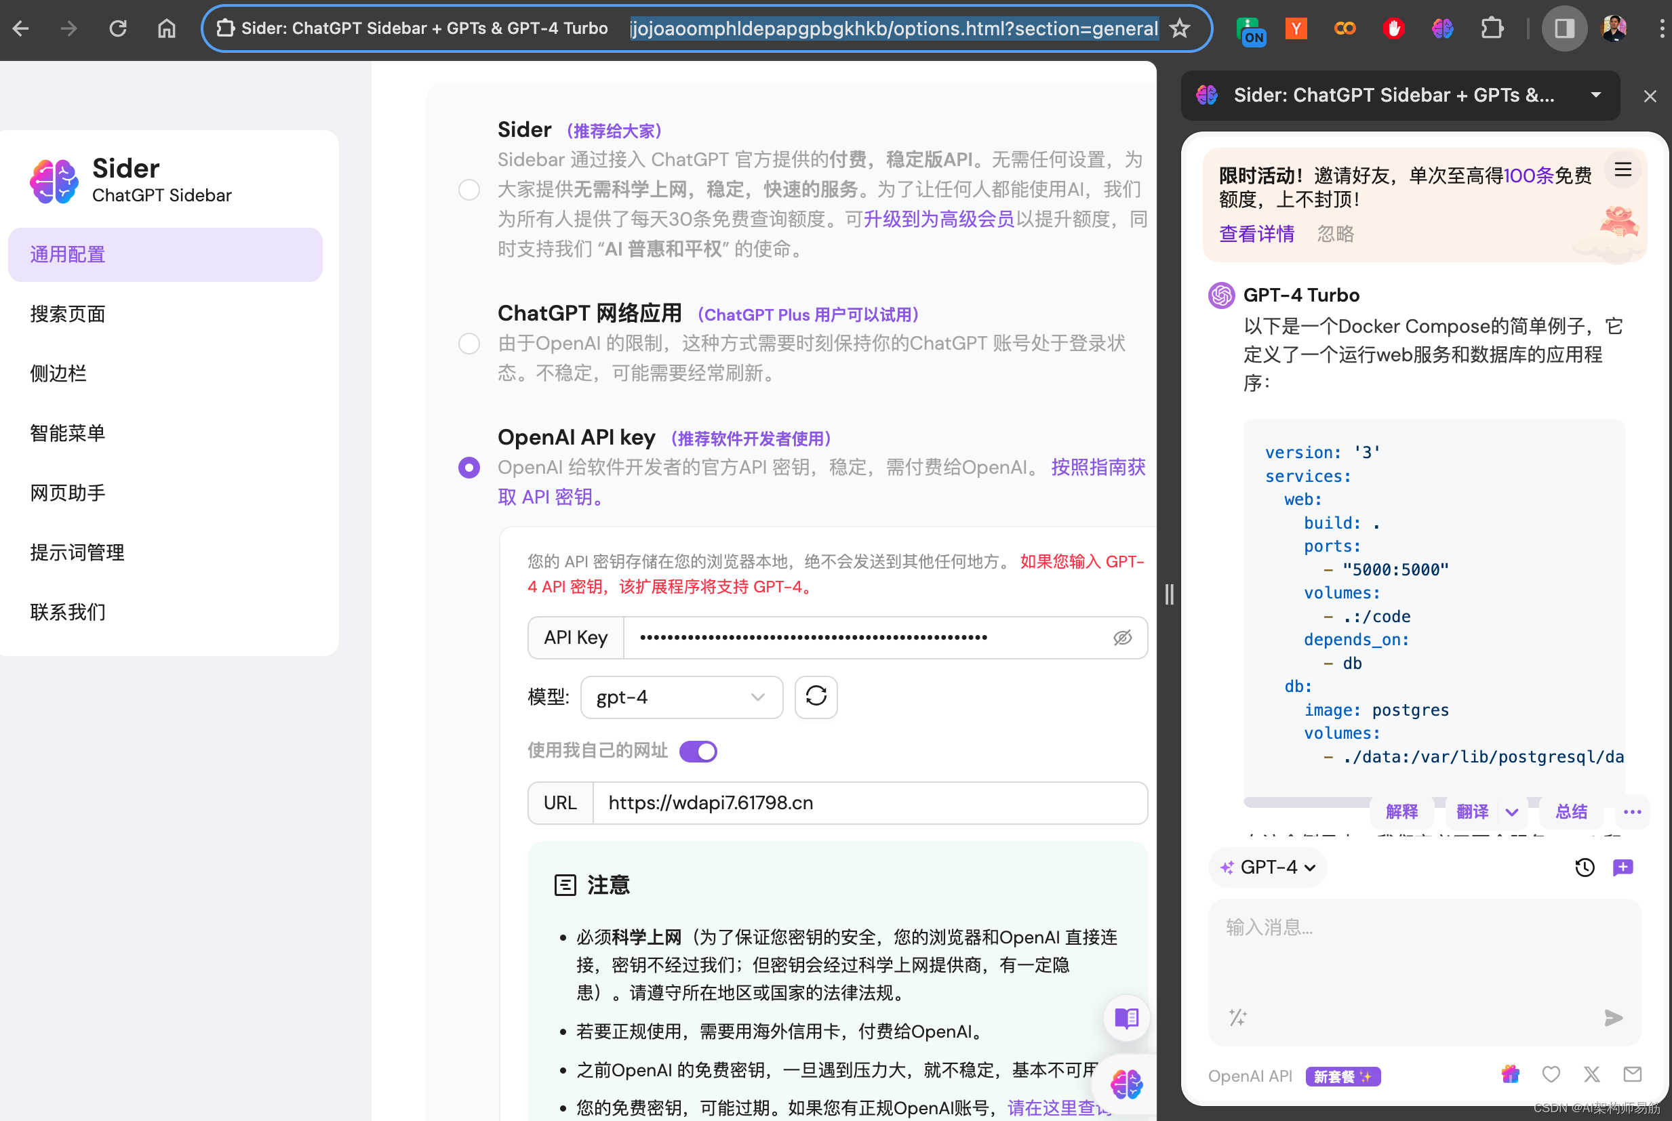Click the browser address bar URL

[893, 28]
